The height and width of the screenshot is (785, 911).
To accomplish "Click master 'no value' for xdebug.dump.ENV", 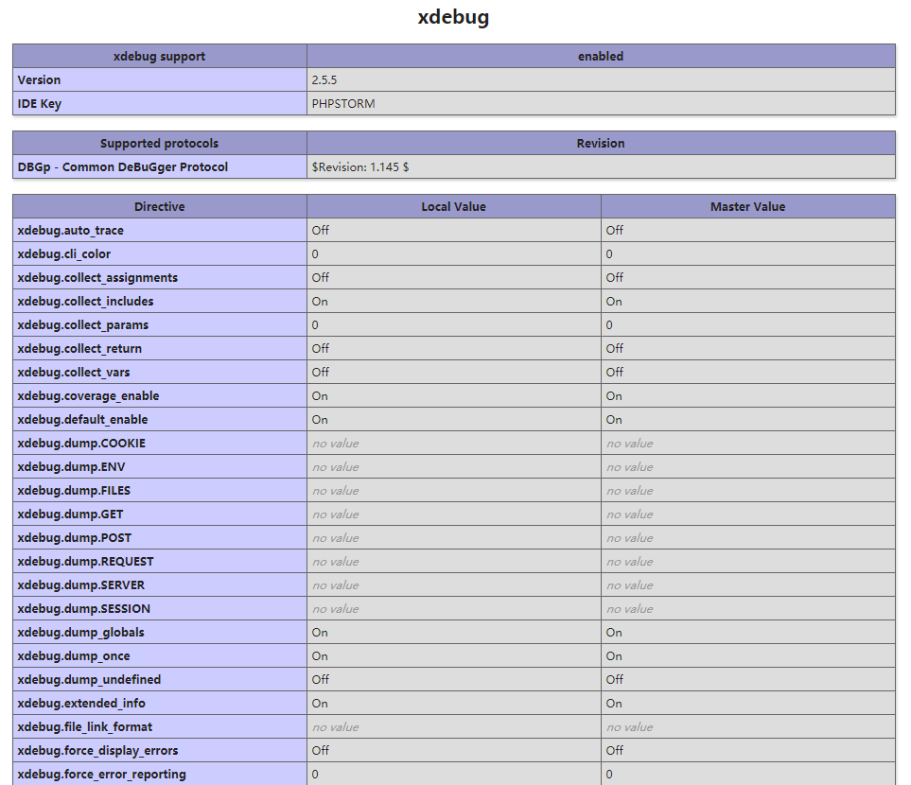I will click(630, 467).
